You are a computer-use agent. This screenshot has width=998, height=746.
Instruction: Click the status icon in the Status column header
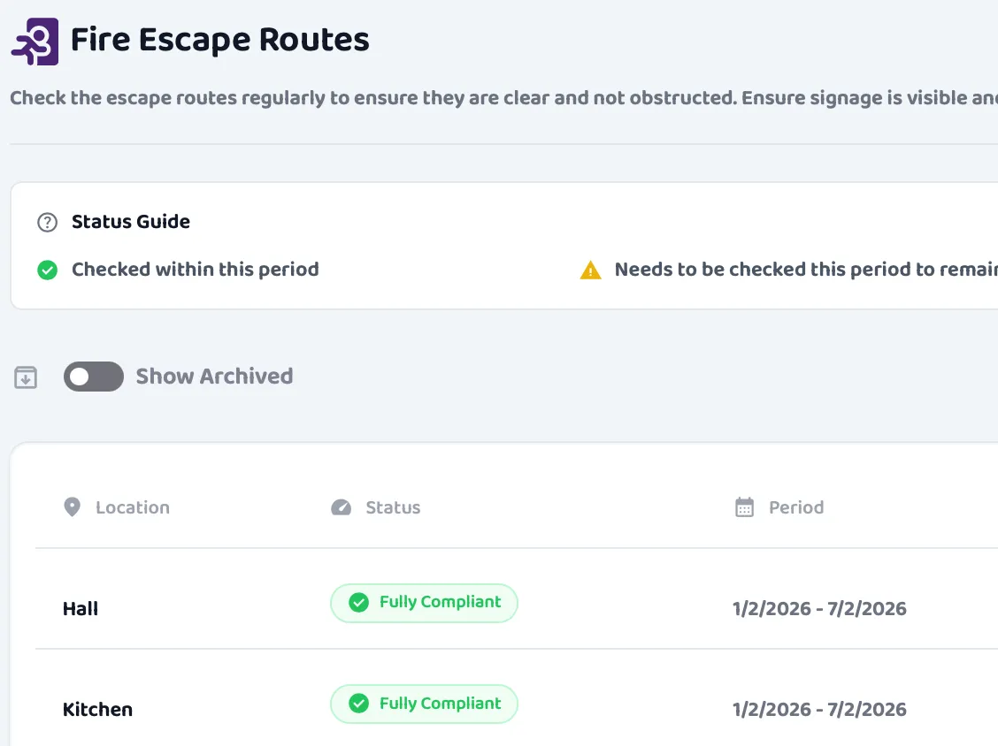tap(341, 507)
